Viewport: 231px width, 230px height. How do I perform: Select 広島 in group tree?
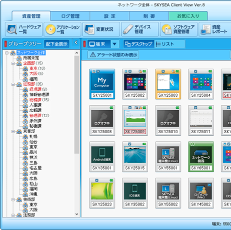[x=33, y=179]
